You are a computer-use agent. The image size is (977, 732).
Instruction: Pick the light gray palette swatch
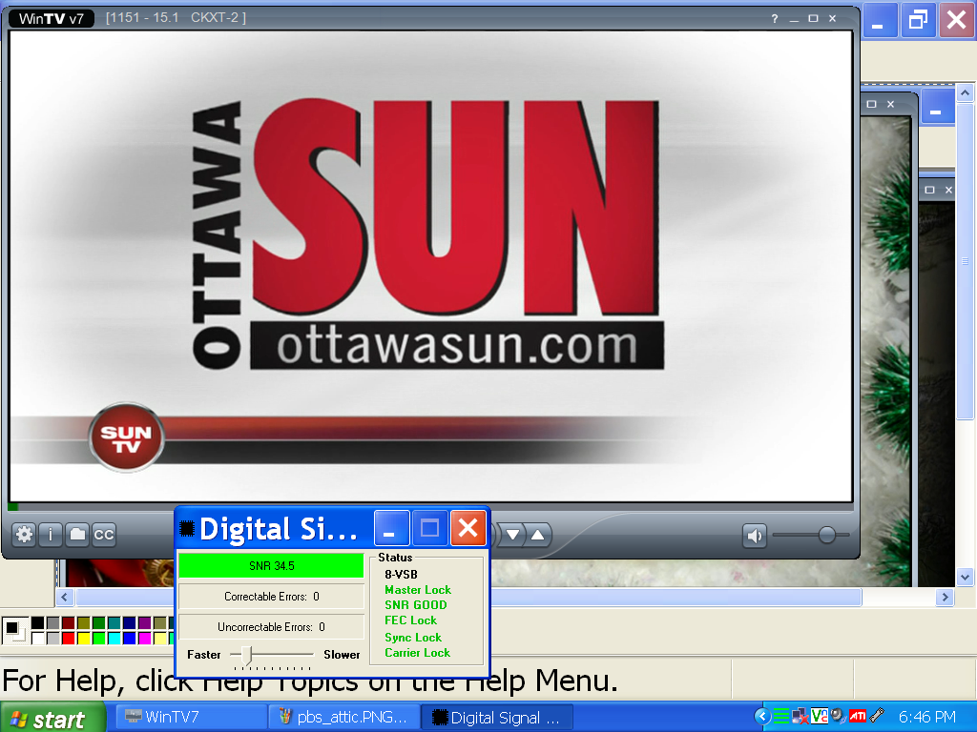(53, 638)
